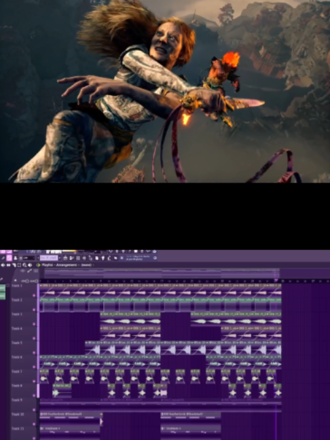
Task: Open the global snap Line dropdown
Action: tap(29, 258)
